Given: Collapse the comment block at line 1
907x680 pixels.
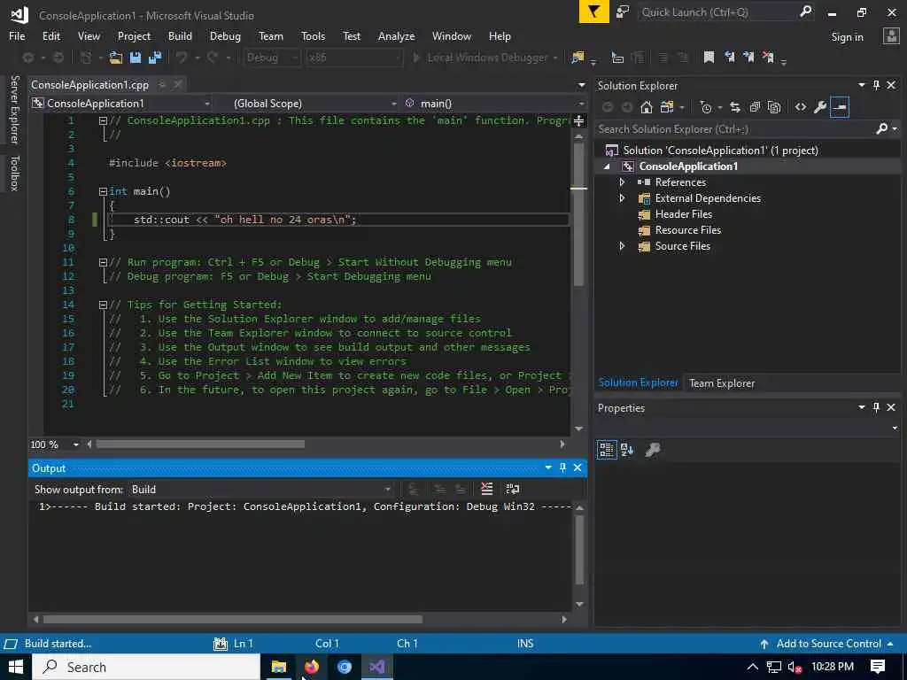Looking at the screenshot, I should pyautogui.click(x=103, y=120).
